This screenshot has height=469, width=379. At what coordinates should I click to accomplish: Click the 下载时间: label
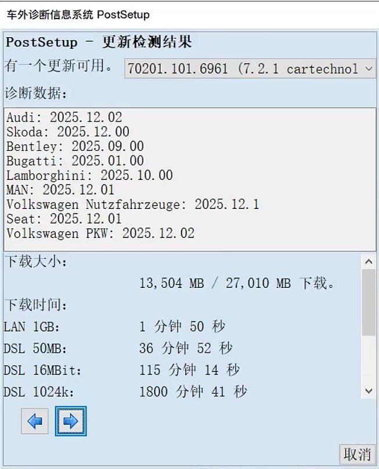click(x=36, y=305)
